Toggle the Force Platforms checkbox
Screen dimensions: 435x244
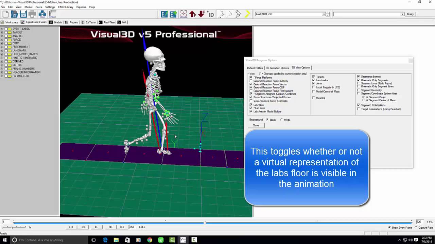(x=251, y=78)
